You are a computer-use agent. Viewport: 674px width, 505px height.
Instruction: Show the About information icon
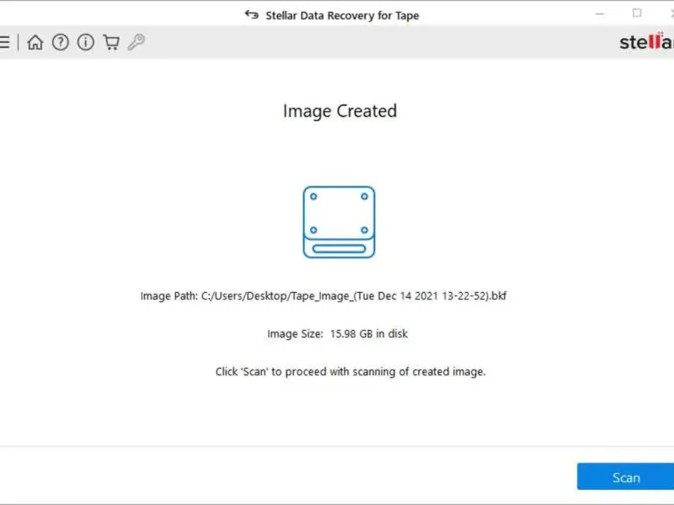(85, 43)
